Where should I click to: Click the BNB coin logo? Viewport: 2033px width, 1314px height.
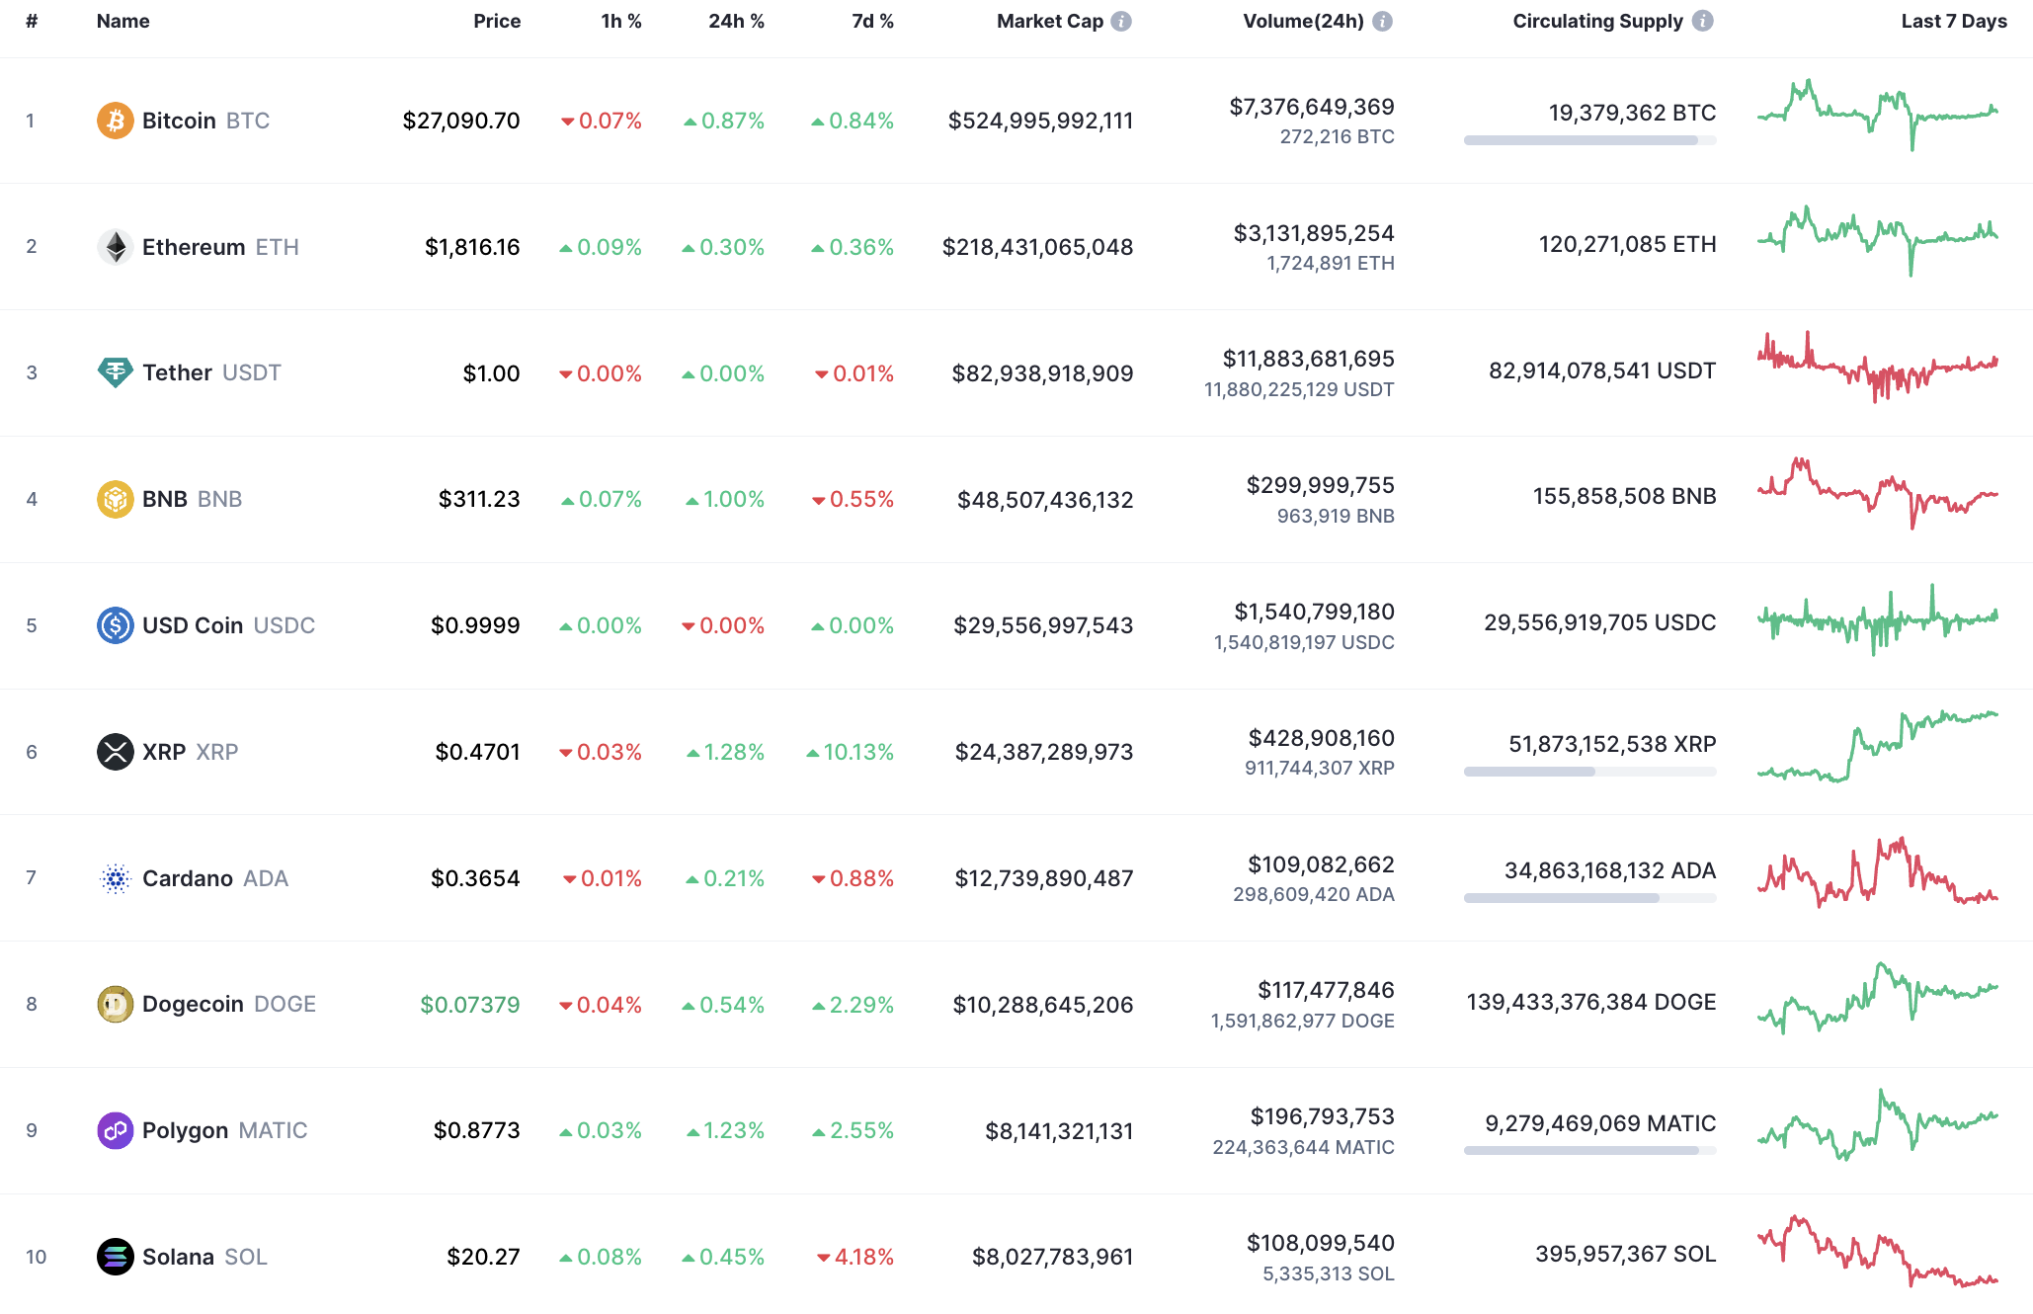[116, 499]
